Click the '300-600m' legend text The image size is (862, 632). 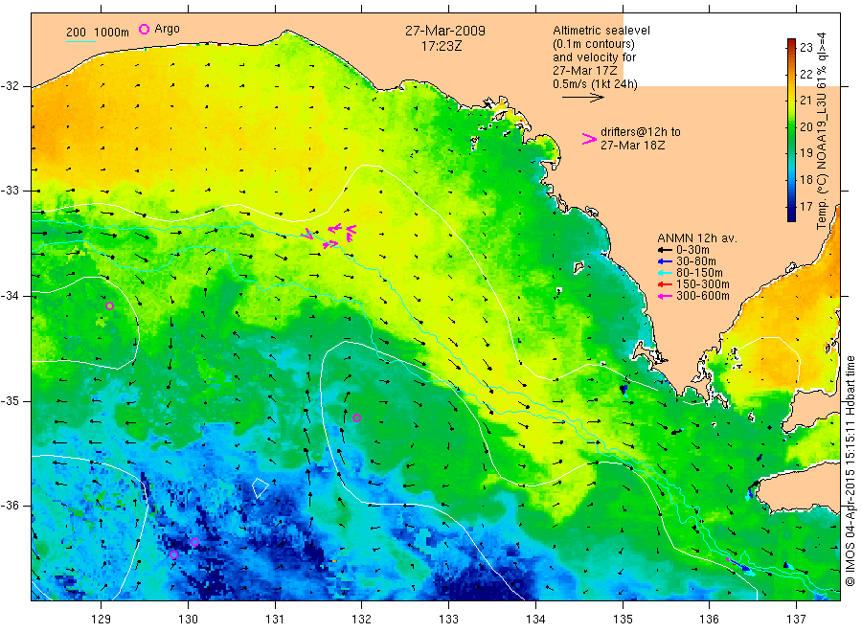[x=703, y=296]
